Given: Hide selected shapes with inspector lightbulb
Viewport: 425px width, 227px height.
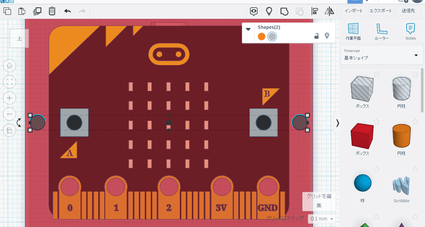Looking at the screenshot, I should click(x=327, y=36).
